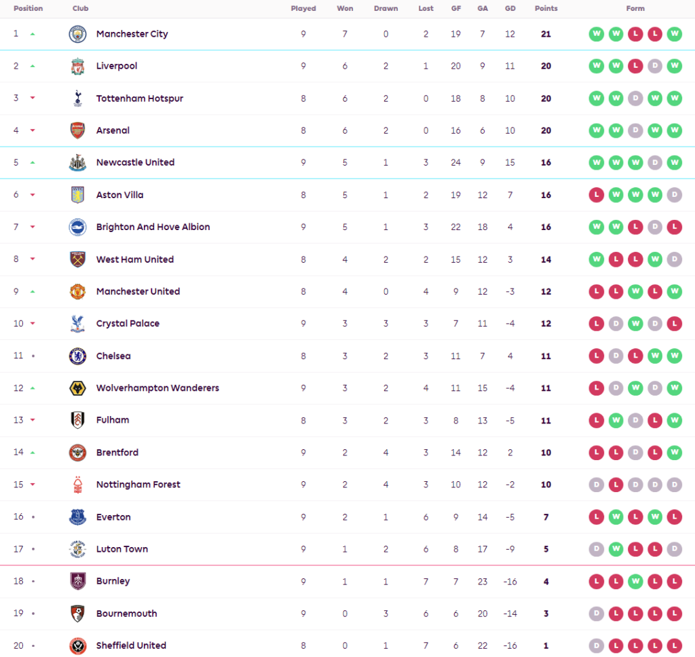Image resolution: width=695 pixels, height=657 pixels.
Task: Open the Nottingham Forest club link
Action: 138,485
